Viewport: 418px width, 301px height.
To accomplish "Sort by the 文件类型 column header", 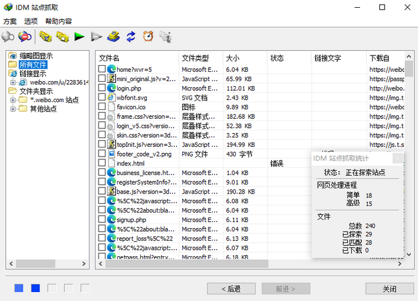I will pos(201,58).
